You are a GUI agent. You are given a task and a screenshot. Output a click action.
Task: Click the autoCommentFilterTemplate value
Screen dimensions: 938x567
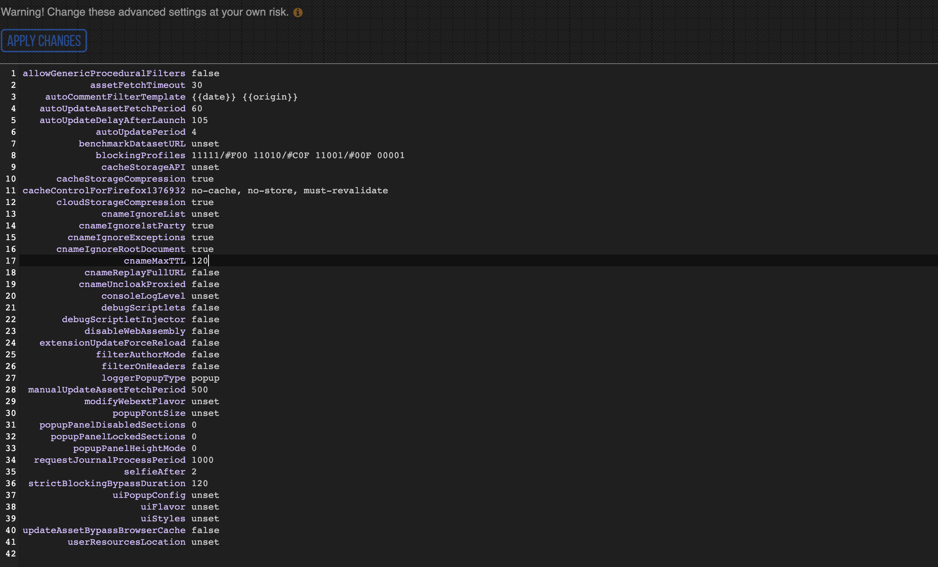pos(244,97)
